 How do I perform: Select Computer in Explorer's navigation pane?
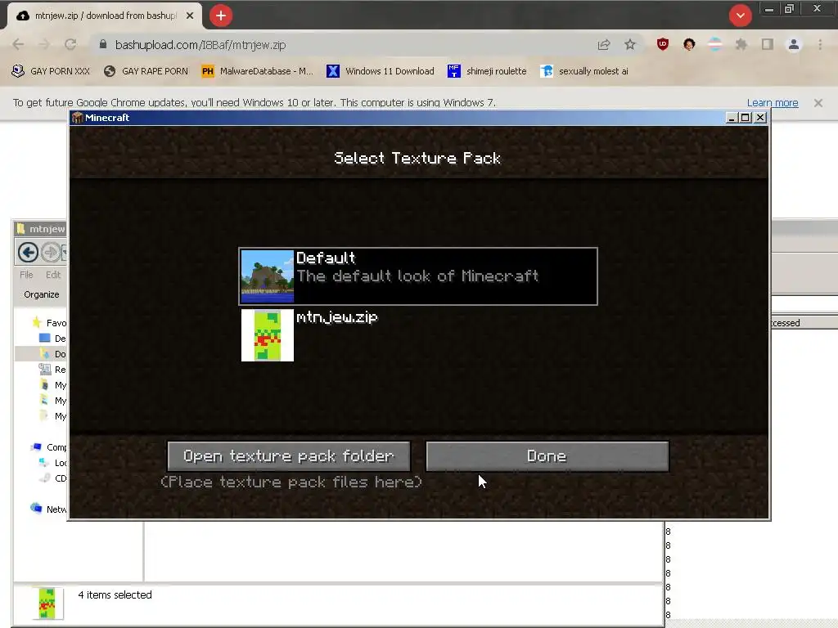pos(49,447)
